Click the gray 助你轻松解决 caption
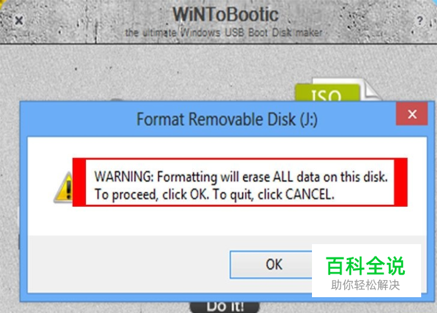Viewport: 437px width, 313px height. [x=366, y=285]
